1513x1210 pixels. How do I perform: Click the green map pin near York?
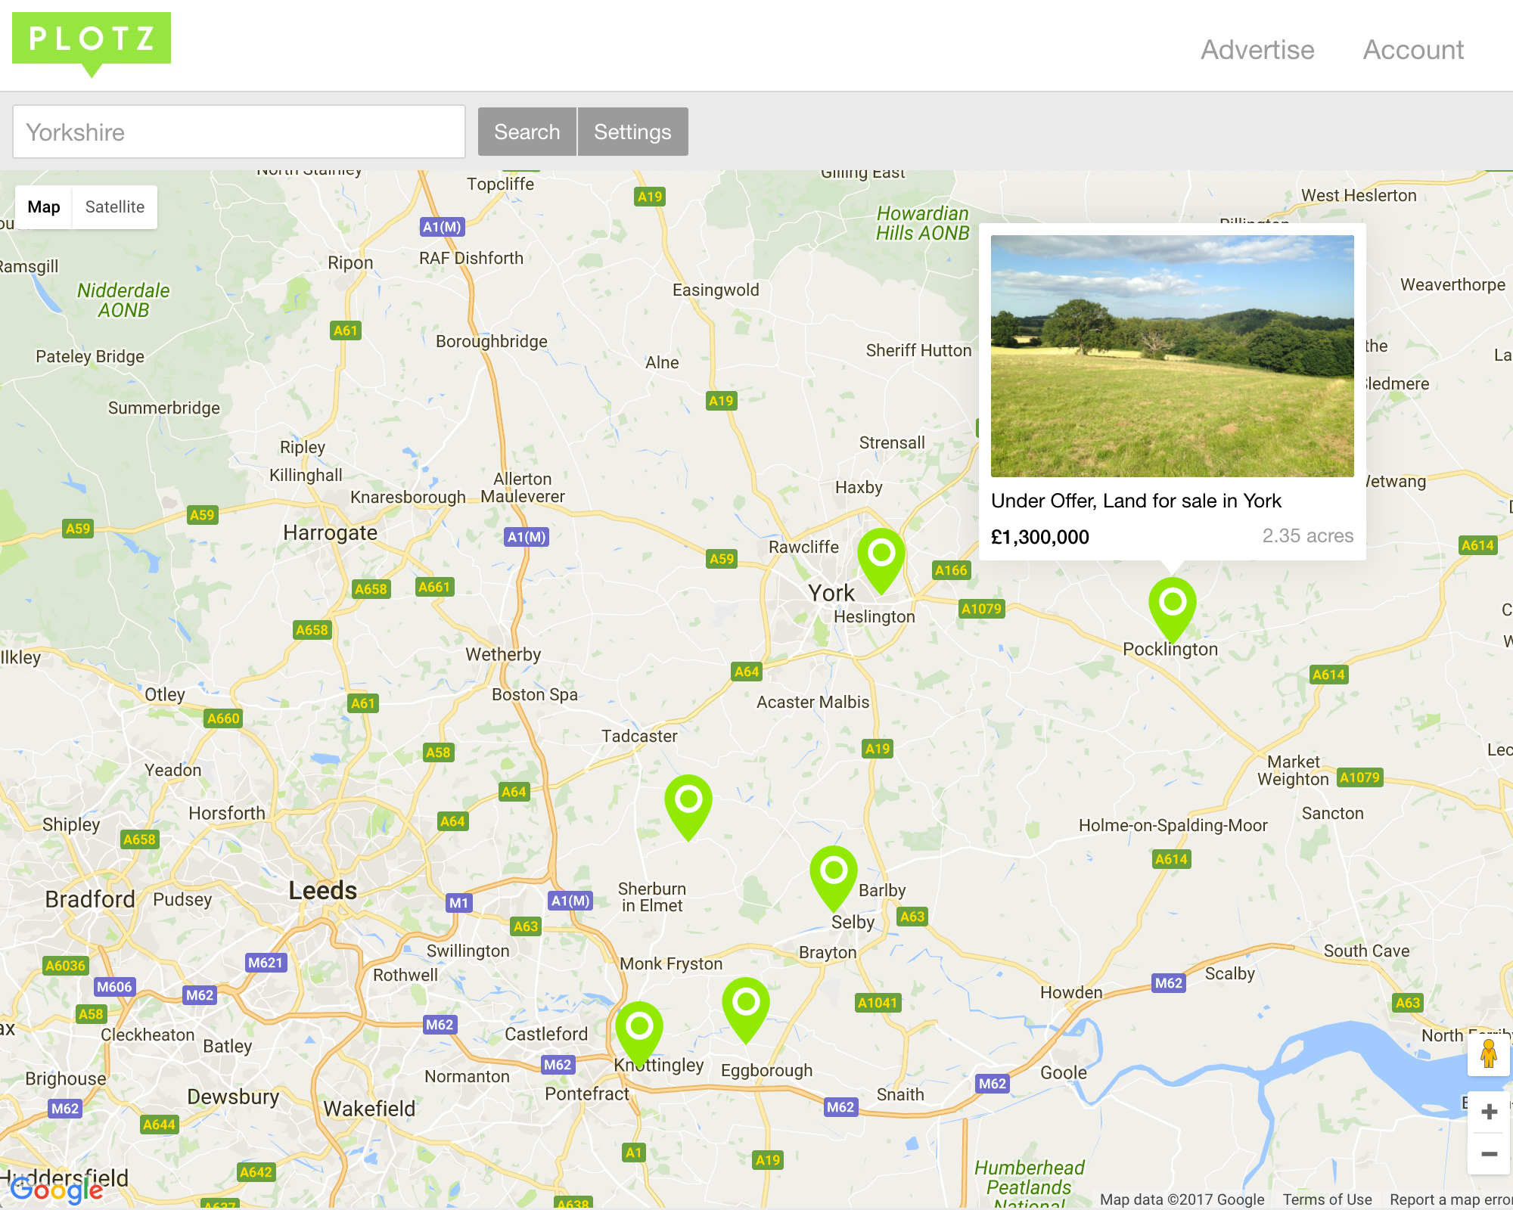pyautogui.click(x=881, y=554)
